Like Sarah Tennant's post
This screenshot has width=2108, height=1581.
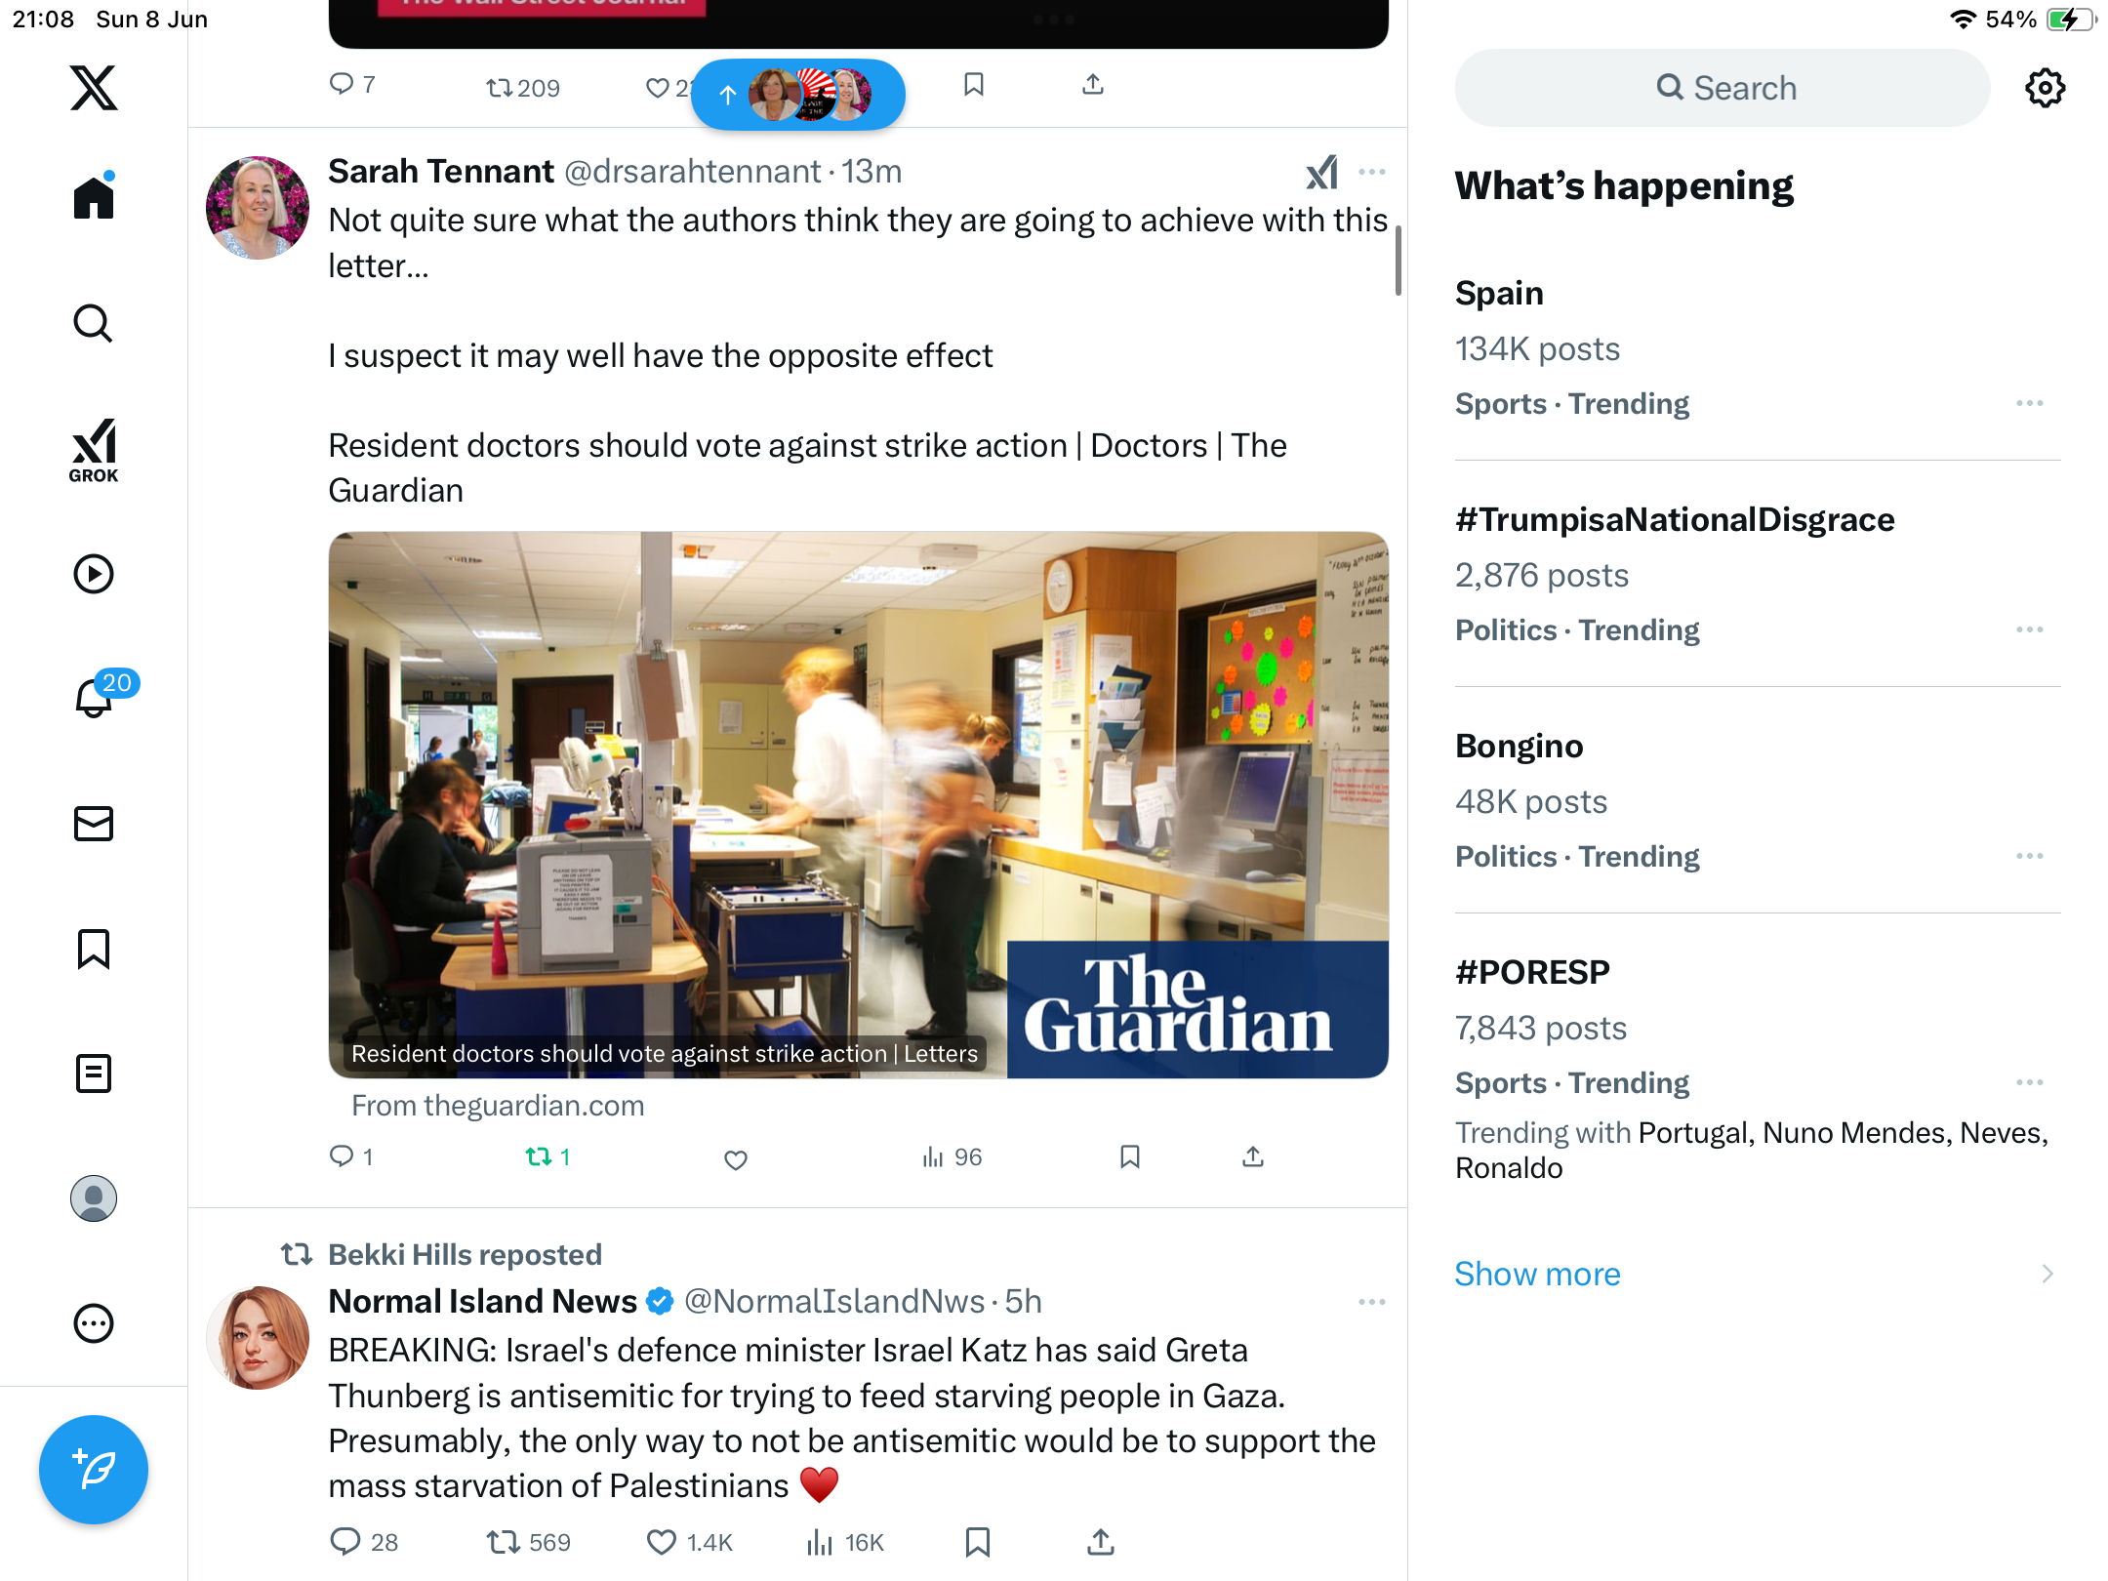point(736,1159)
